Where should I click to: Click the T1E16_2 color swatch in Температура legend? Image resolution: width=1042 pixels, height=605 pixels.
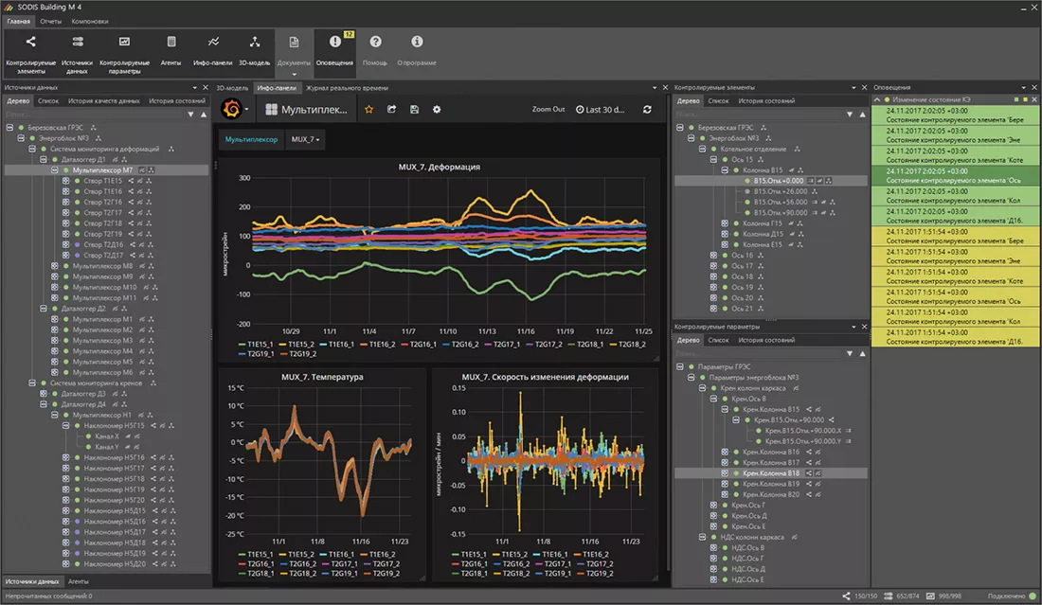tap(366, 554)
